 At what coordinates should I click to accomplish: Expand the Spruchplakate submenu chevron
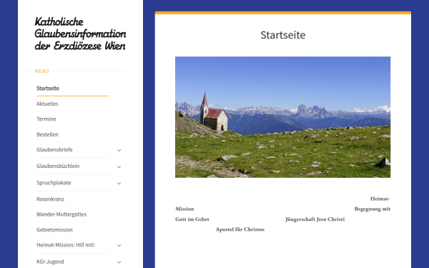119,183
